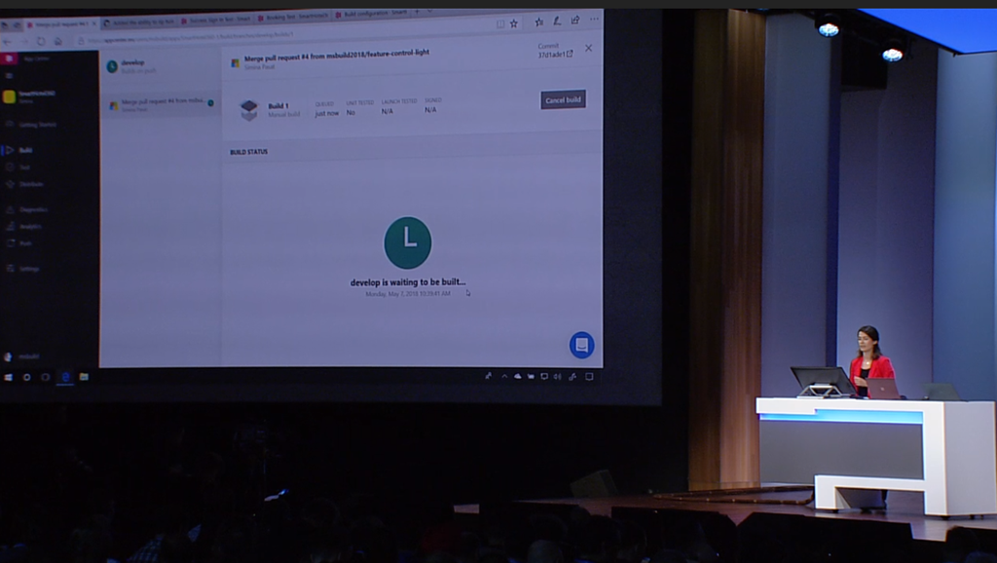Screen dimensions: 997x563
Task: Click the BUILD STATUS heading
Action: tap(248, 152)
